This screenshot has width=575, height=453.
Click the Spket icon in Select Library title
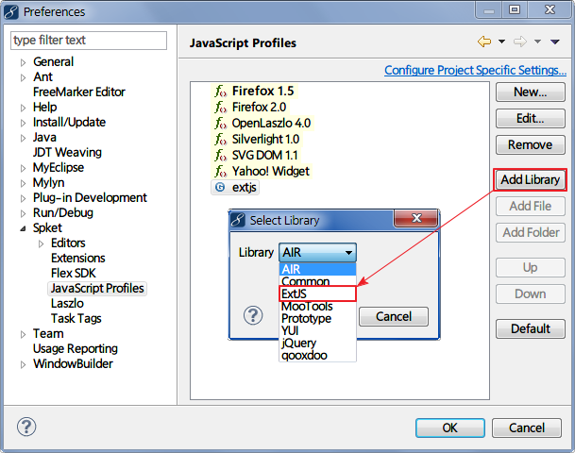238,220
